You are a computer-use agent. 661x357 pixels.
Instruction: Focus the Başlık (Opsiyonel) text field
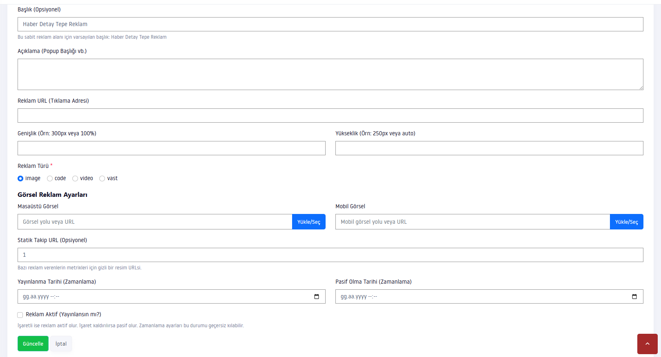[330, 24]
